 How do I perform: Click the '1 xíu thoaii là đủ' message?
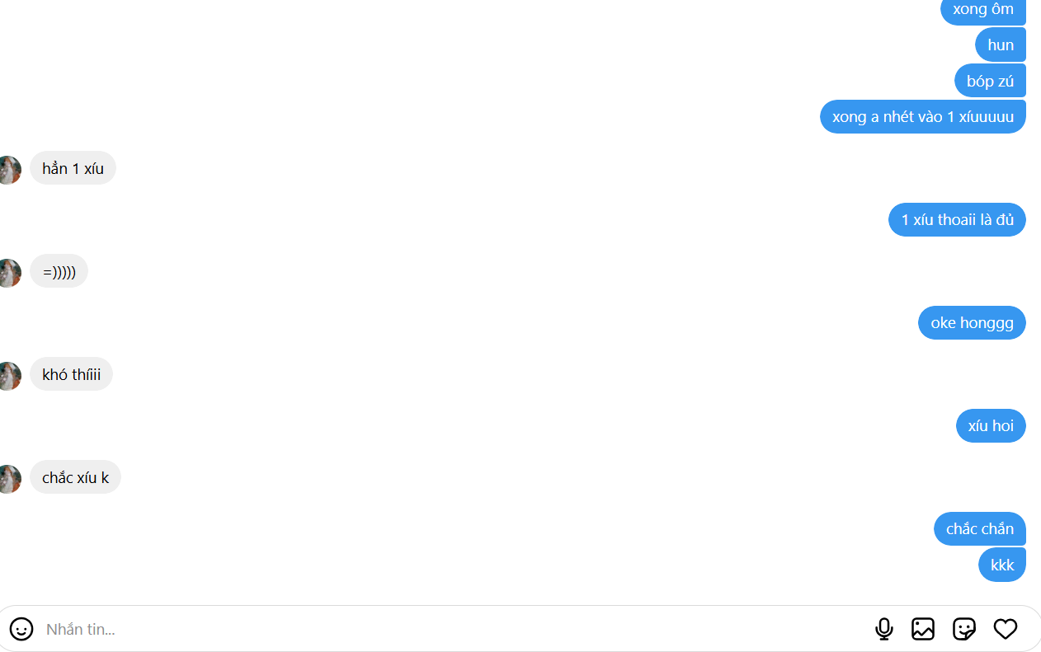[957, 219]
